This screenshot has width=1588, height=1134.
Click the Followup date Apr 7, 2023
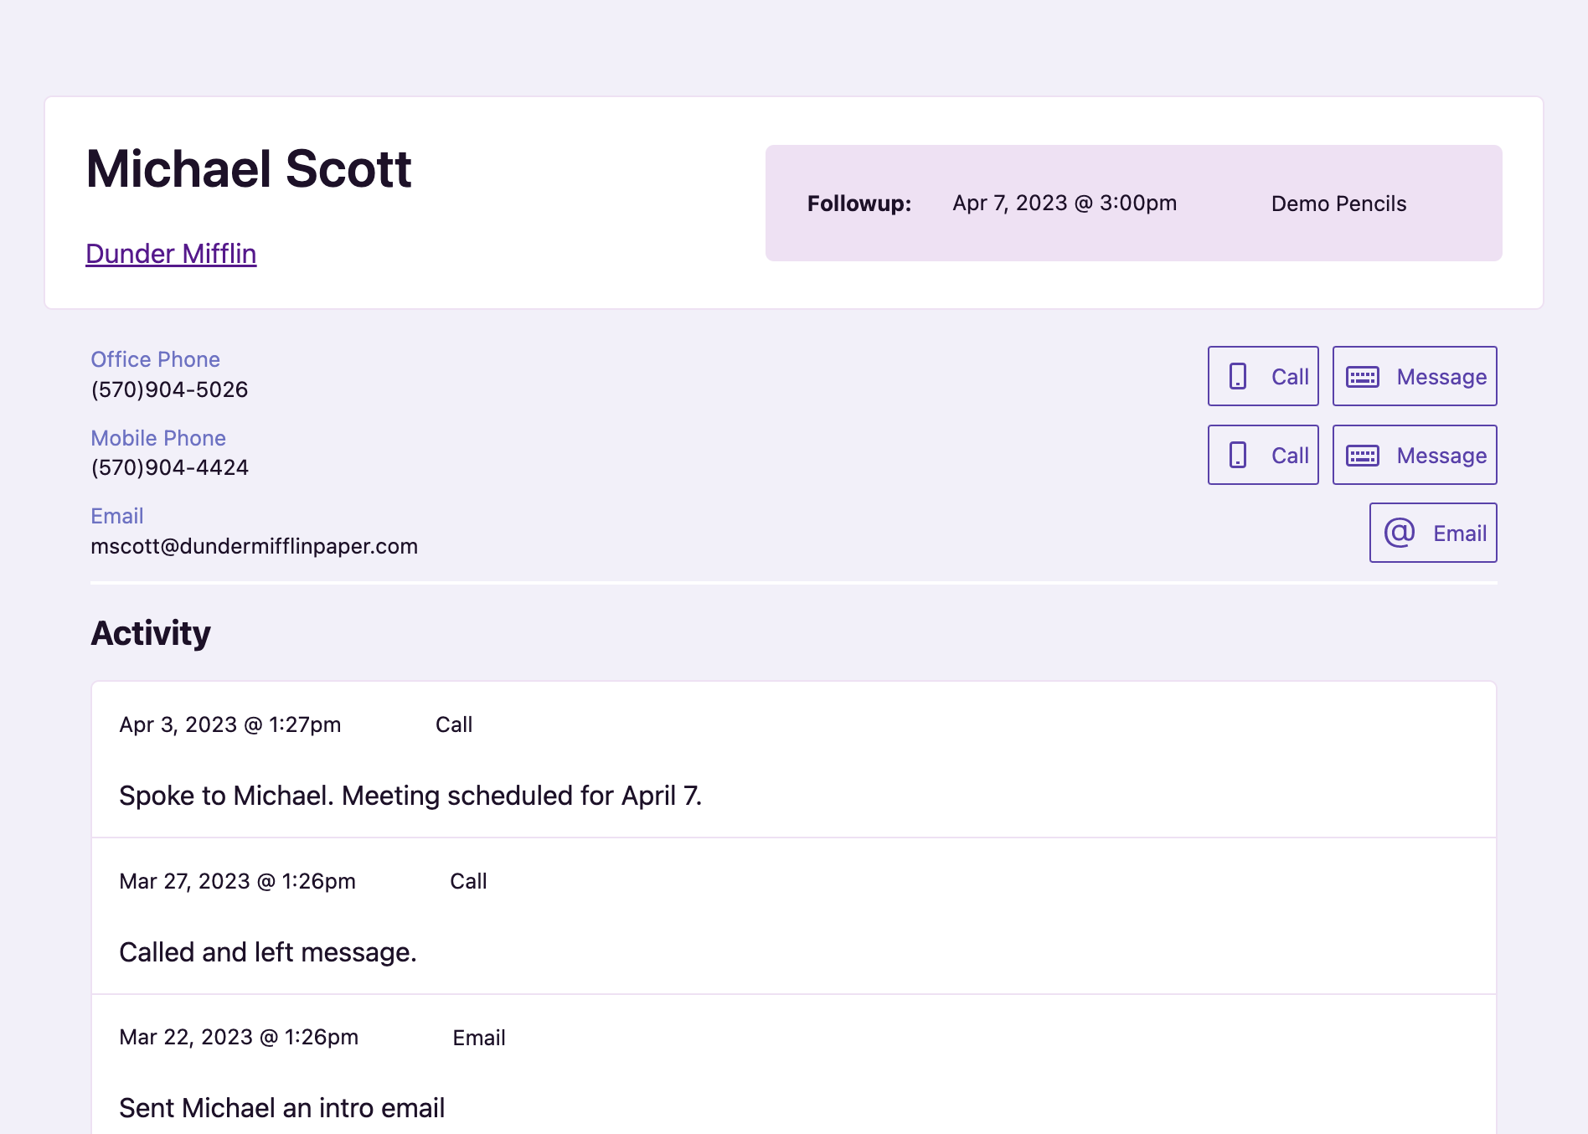click(x=1064, y=203)
